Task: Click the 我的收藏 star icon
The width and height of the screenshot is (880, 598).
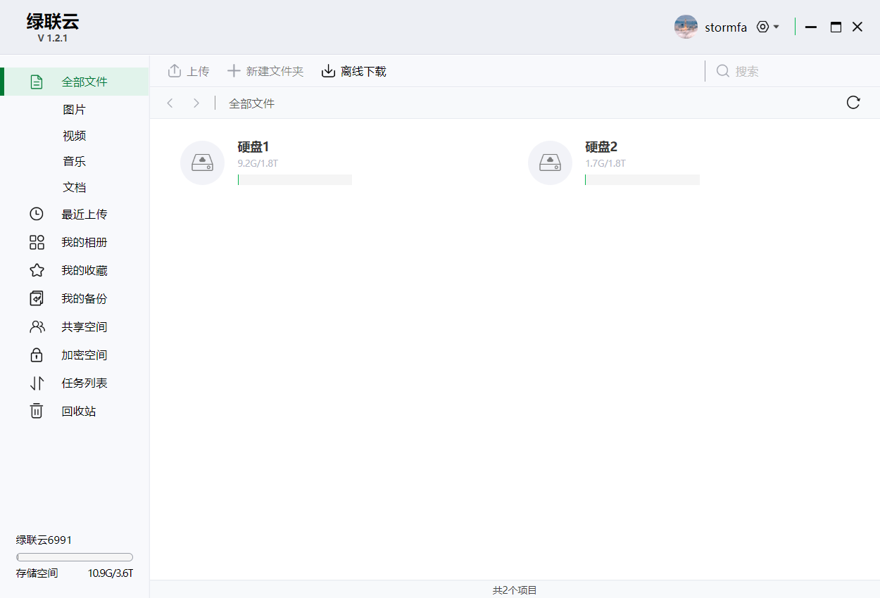Action: click(x=37, y=270)
